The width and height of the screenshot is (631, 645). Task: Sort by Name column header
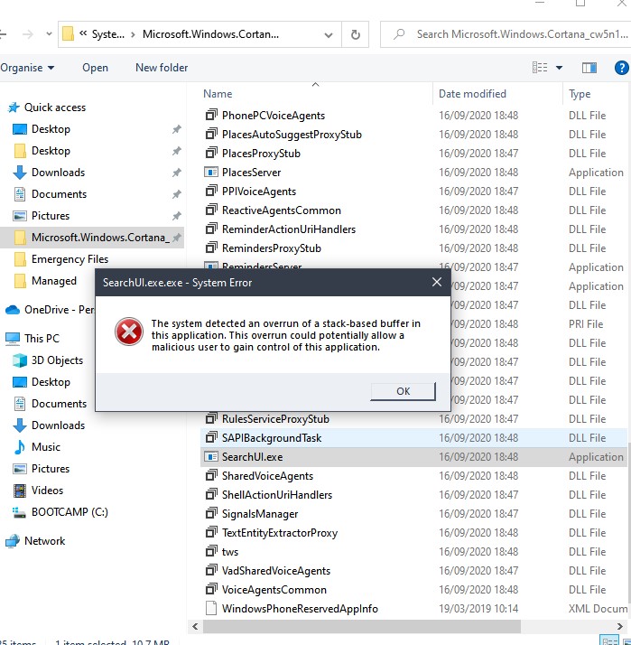pyautogui.click(x=218, y=94)
